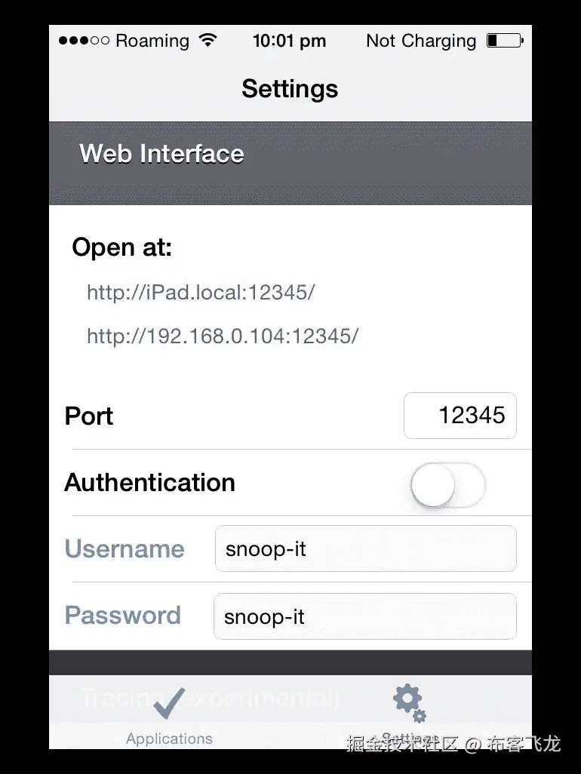Tap the Roaming carrier label

pos(152,41)
